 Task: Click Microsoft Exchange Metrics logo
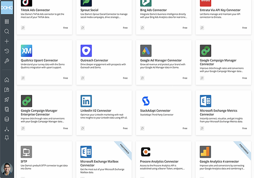(205, 101)
